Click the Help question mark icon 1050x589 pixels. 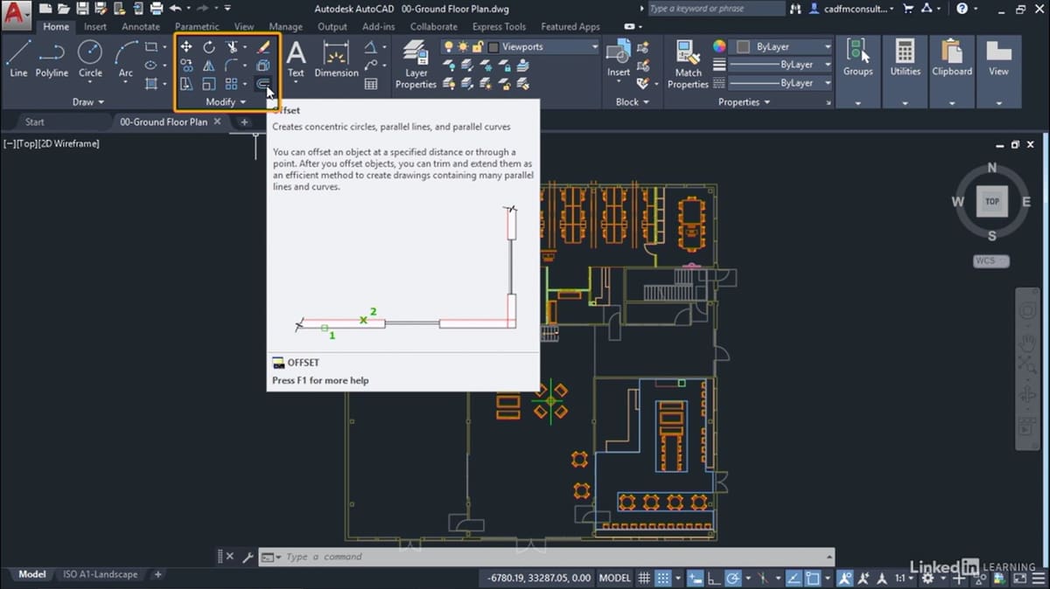click(x=962, y=9)
